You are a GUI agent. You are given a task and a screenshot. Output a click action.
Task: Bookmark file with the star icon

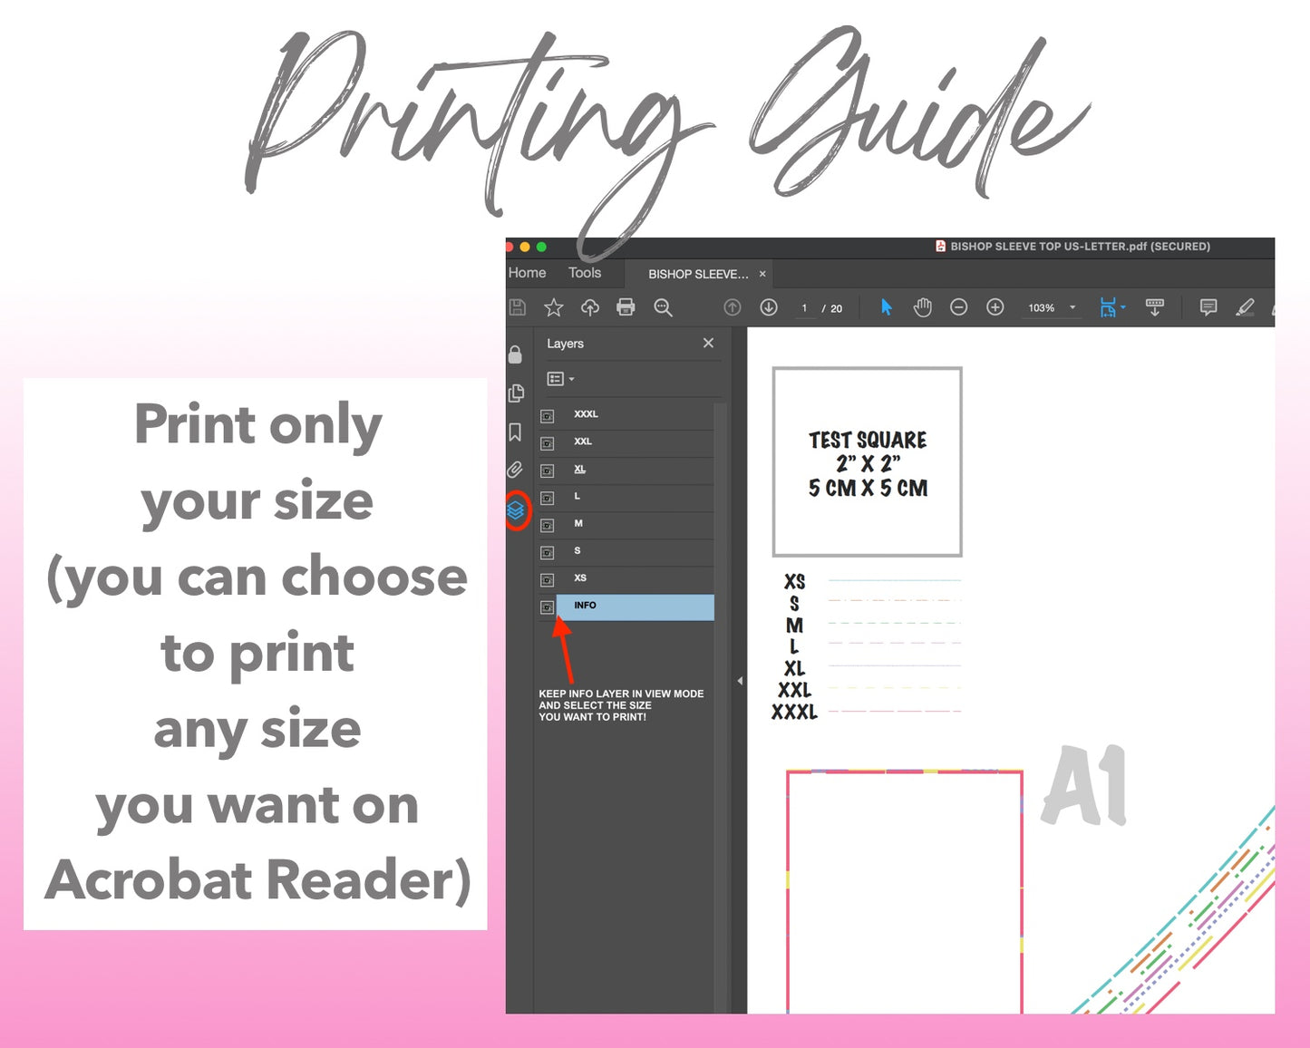coord(553,308)
